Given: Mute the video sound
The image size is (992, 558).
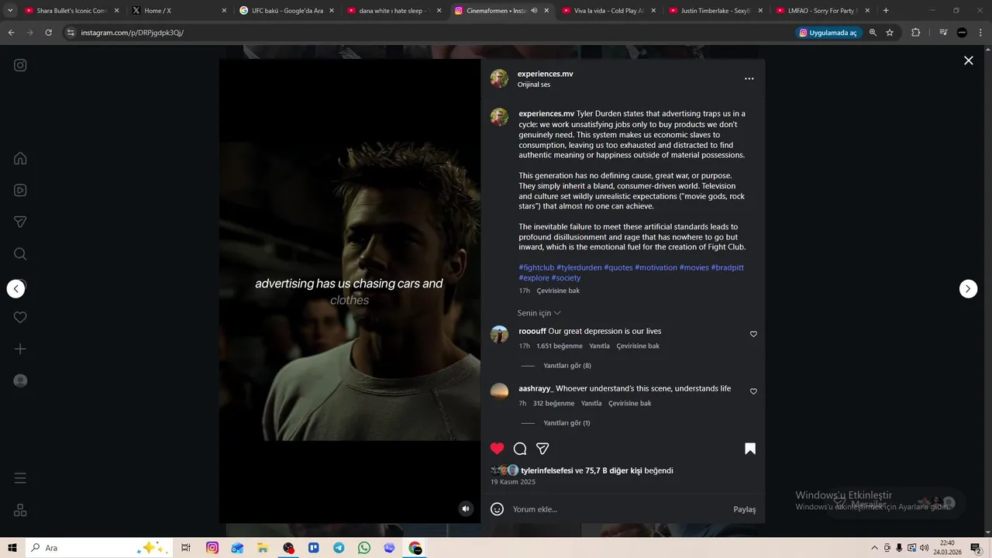Looking at the screenshot, I should 466,508.
